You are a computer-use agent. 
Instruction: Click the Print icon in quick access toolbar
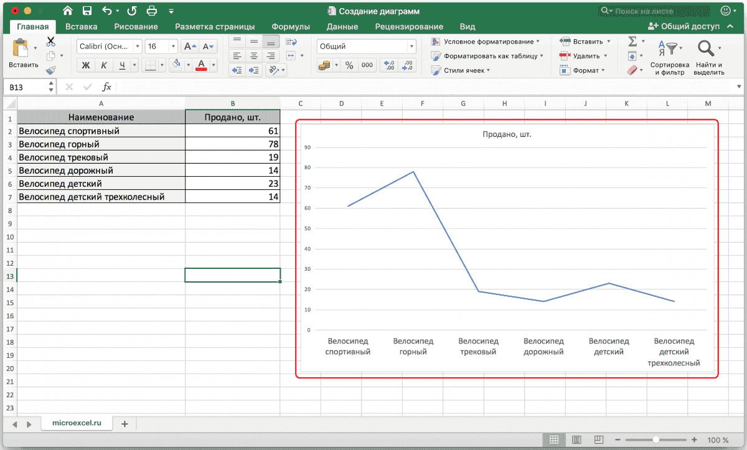(x=152, y=11)
